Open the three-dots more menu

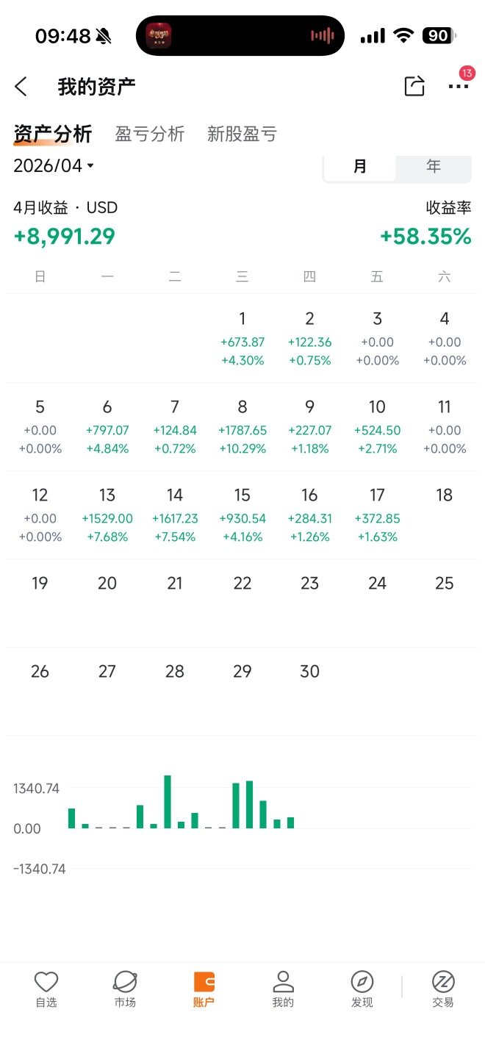click(x=458, y=87)
